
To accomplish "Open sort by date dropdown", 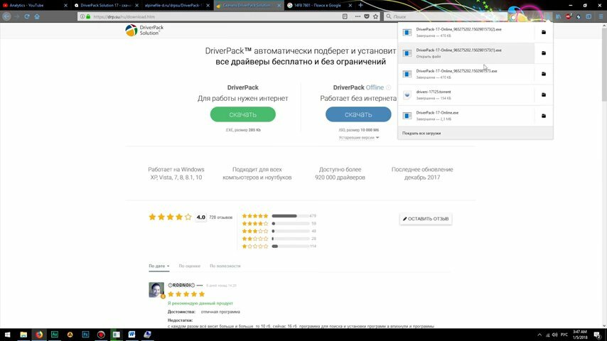I will click(159, 266).
